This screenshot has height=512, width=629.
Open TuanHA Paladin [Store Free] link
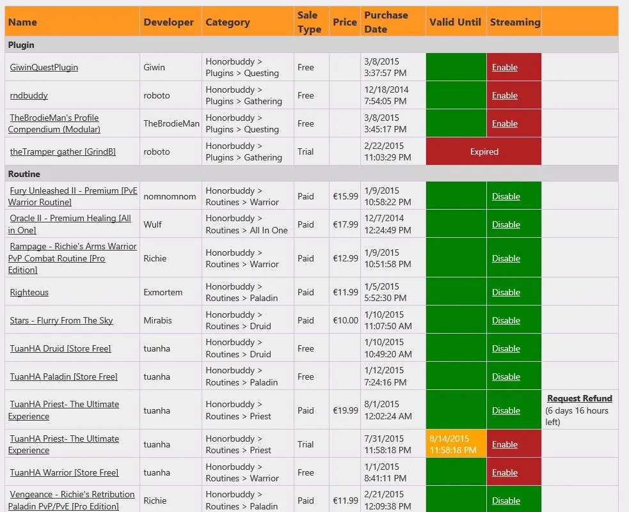(x=63, y=376)
